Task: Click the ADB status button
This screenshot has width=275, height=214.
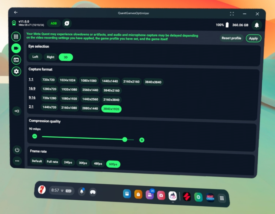Action: coord(54,23)
